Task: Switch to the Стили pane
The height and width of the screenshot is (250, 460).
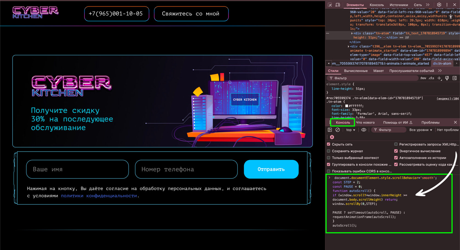Action: point(333,71)
